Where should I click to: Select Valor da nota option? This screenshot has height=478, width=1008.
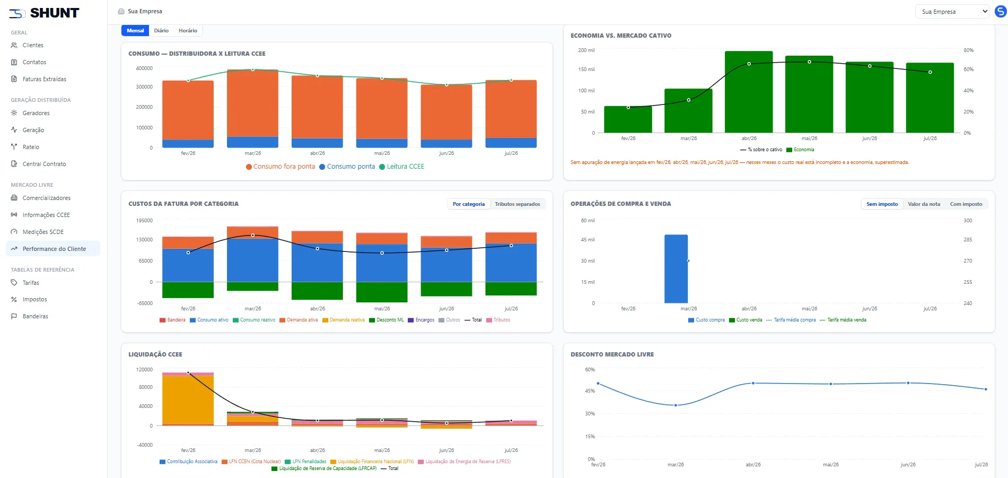click(x=924, y=204)
